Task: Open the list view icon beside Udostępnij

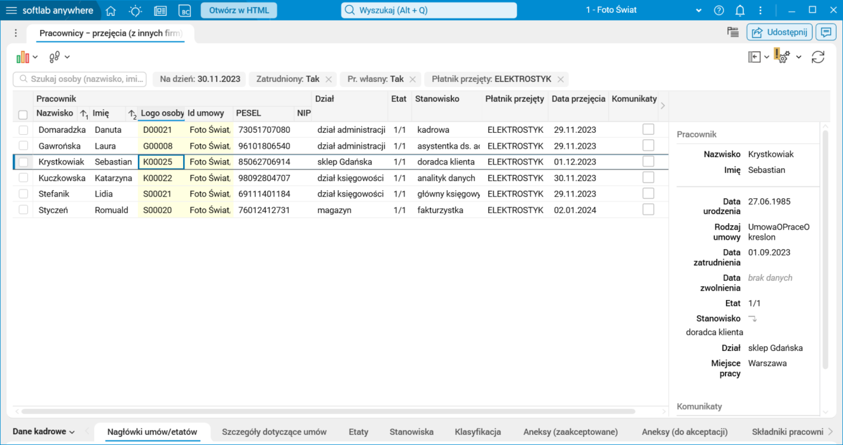Action: pos(733,32)
